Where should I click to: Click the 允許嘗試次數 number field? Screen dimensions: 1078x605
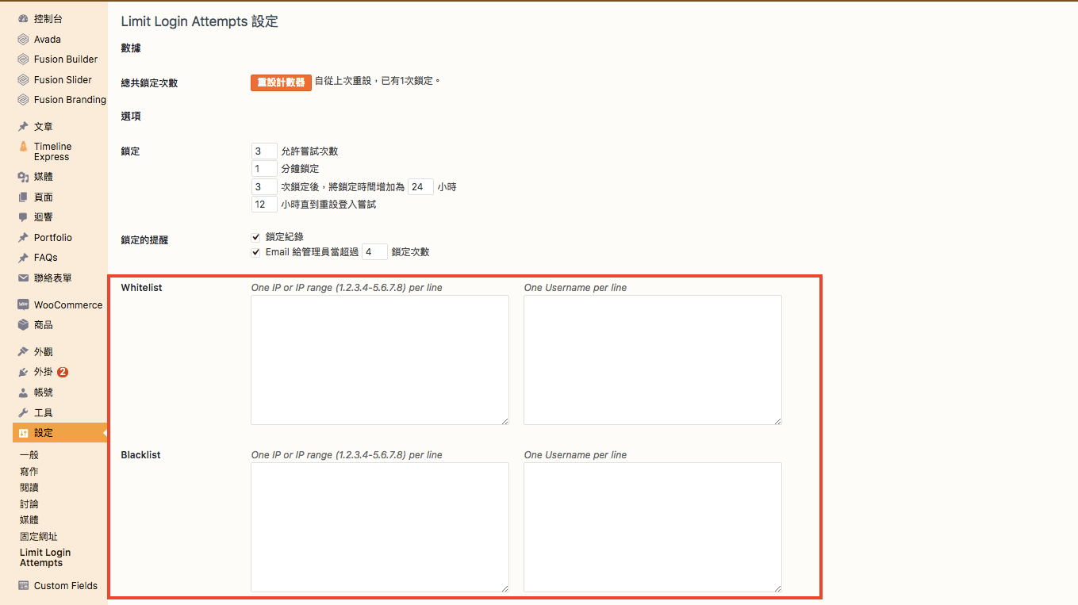pyautogui.click(x=264, y=151)
